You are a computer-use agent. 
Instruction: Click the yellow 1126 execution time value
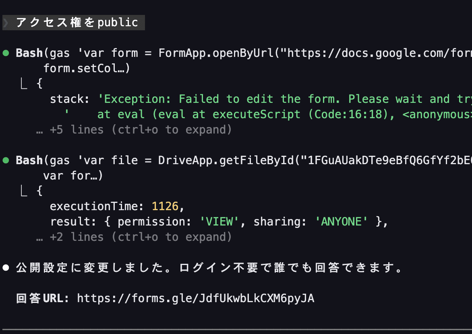coord(165,207)
